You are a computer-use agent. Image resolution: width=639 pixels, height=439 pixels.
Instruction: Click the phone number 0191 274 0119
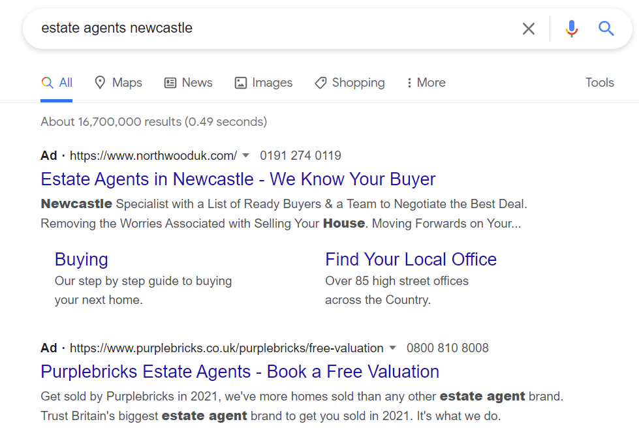click(300, 155)
